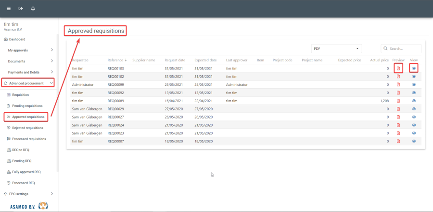Viewport: 433px width, 212px height.
Task: Click the Search input field
Action: [404, 48]
